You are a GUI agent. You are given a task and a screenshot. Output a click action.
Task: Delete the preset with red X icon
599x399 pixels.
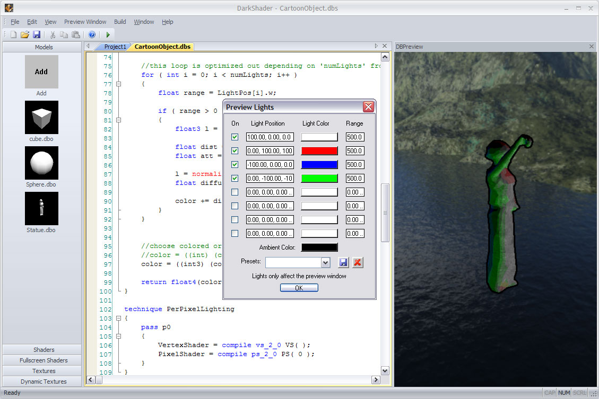click(x=358, y=262)
